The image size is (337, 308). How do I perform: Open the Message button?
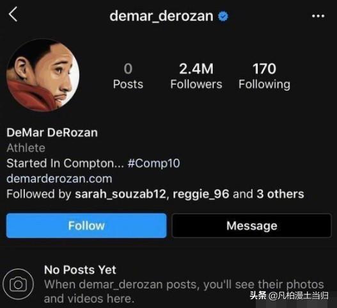252,225
